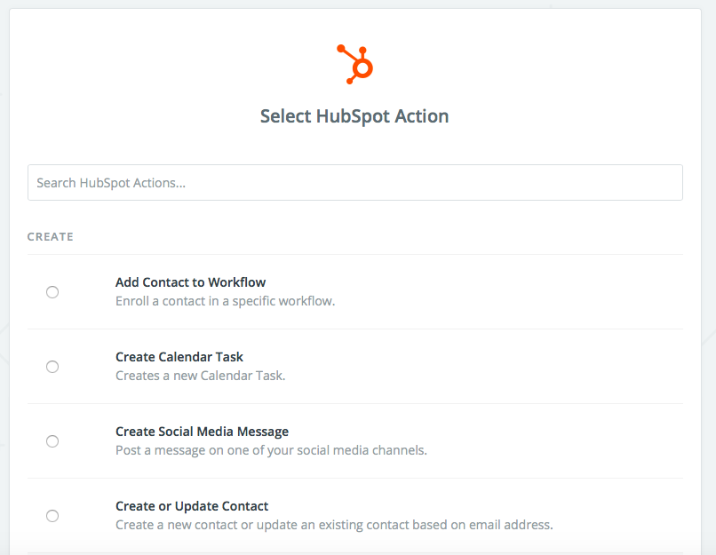
Task: Enable the Create Social Media Message radio button
Action: (x=52, y=441)
